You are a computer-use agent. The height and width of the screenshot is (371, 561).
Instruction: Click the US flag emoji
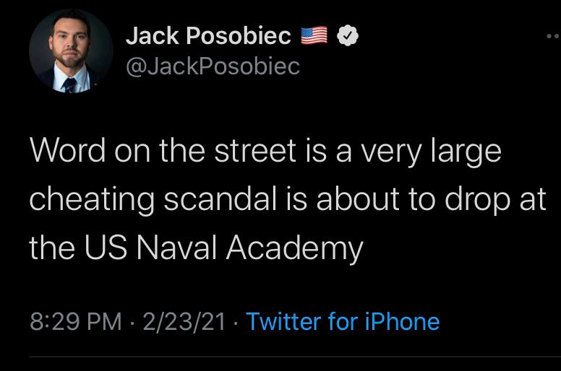click(314, 35)
